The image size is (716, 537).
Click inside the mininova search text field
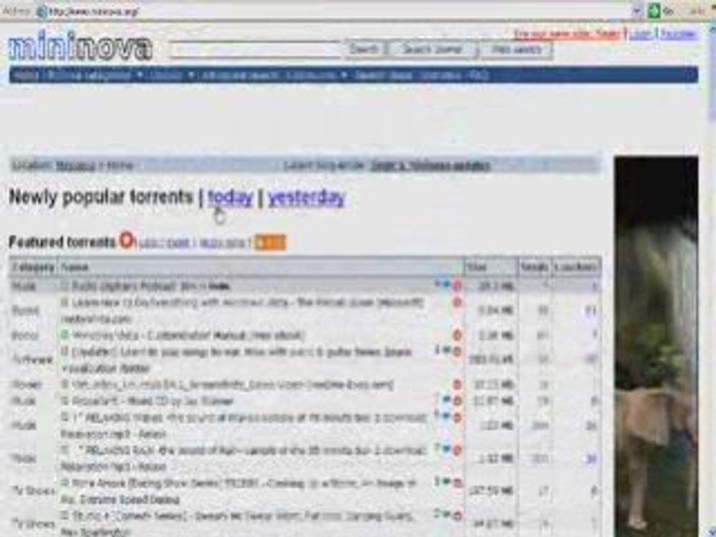coord(256,49)
